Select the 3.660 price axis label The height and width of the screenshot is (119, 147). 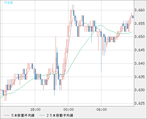pyautogui.click(x=140, y=10)
